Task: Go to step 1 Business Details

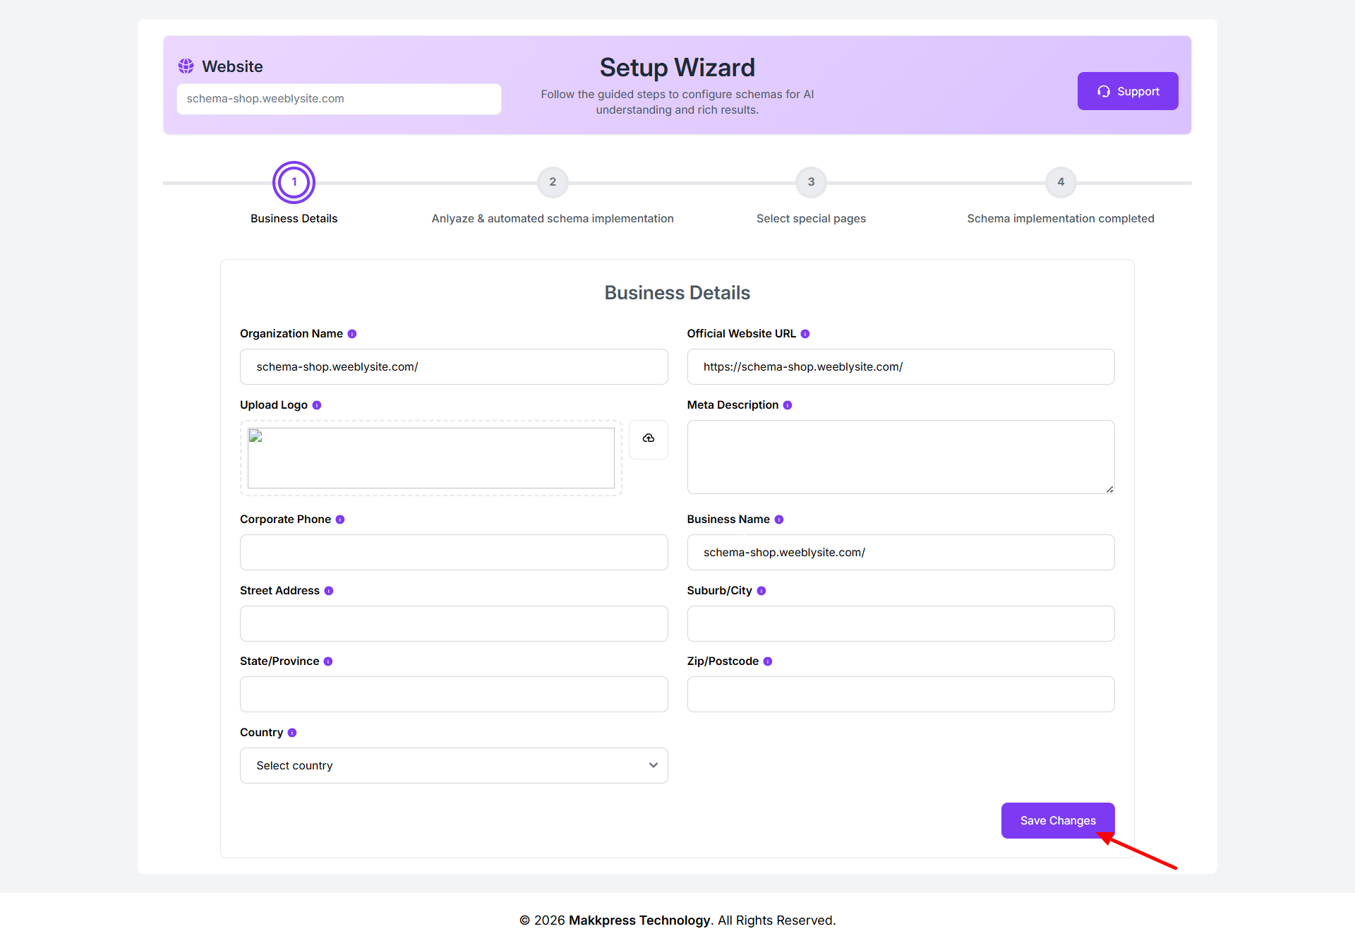Action: pyautogui.click(x=294, y=182)
